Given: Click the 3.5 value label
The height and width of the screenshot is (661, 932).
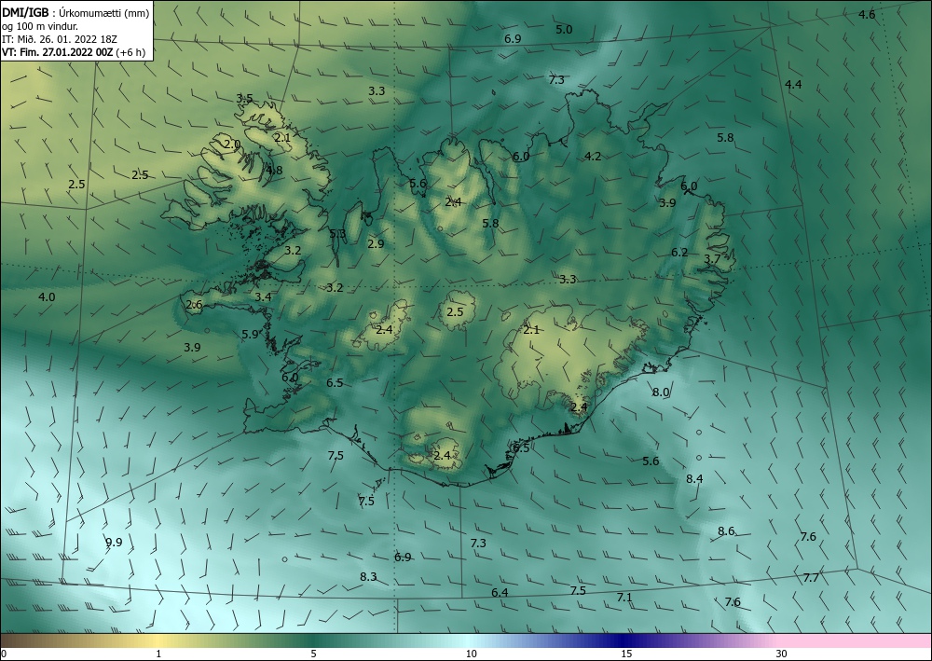Looking at the screenshot, I should [x=245, y=99].
